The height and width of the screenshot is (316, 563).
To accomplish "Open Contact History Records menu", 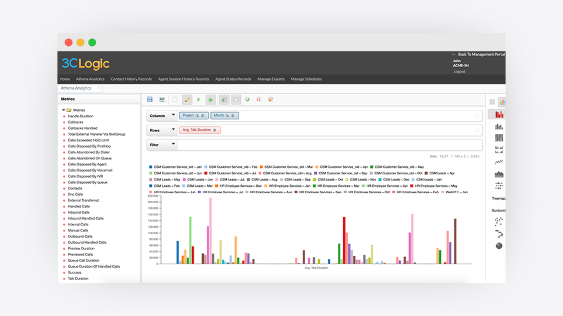I will point(131,79).
